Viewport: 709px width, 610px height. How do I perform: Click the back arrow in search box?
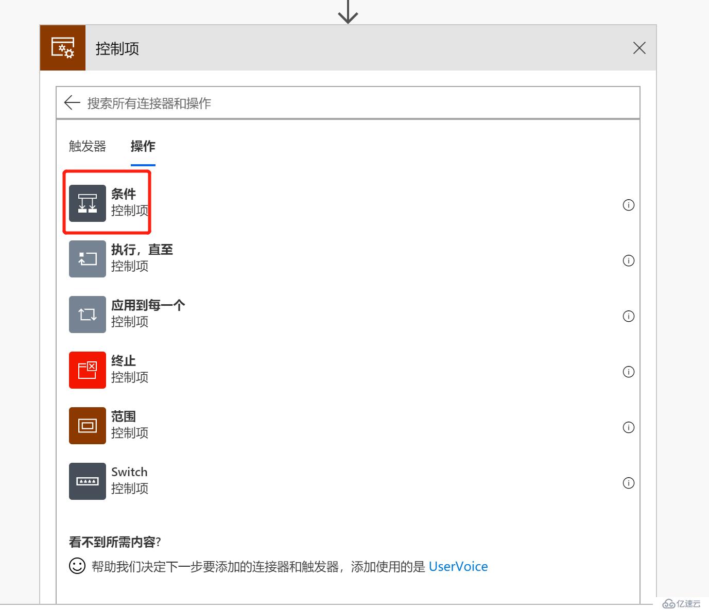click(72, 102)
